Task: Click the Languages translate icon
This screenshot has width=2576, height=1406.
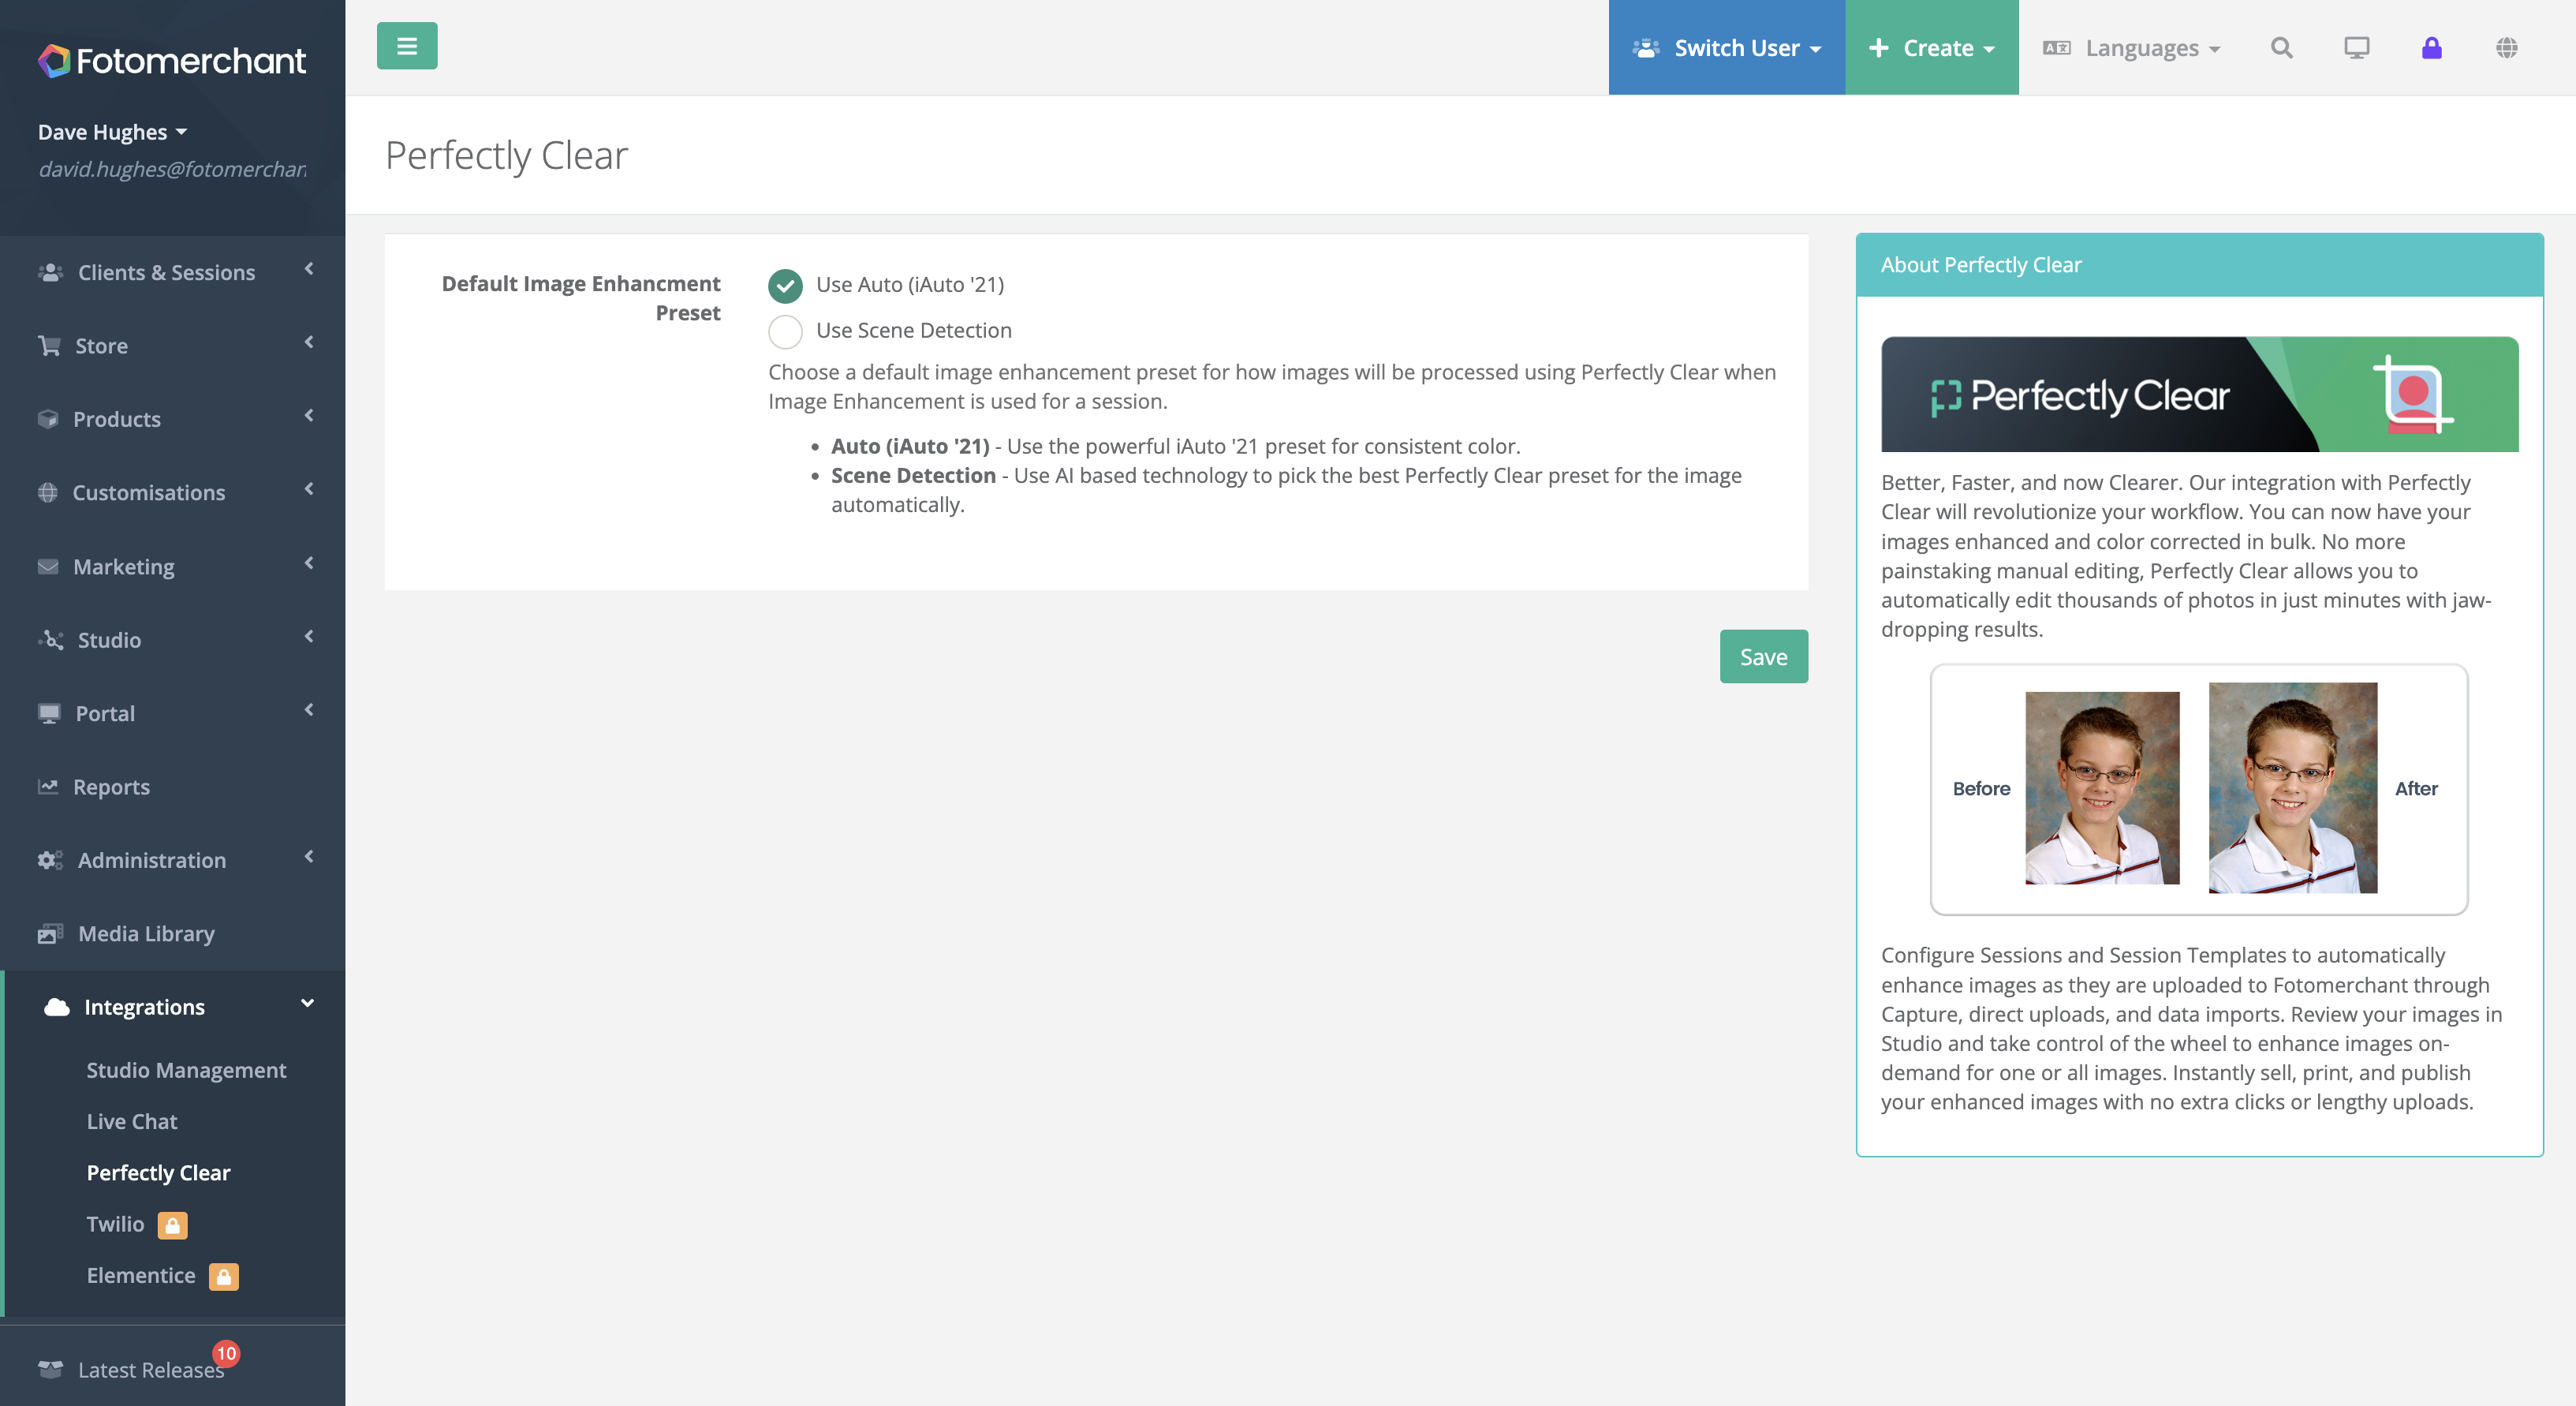Action: (x=2057, y=48)
